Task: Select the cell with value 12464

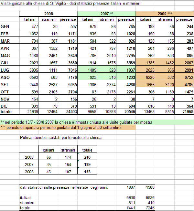Action: [x=48, y=111]
